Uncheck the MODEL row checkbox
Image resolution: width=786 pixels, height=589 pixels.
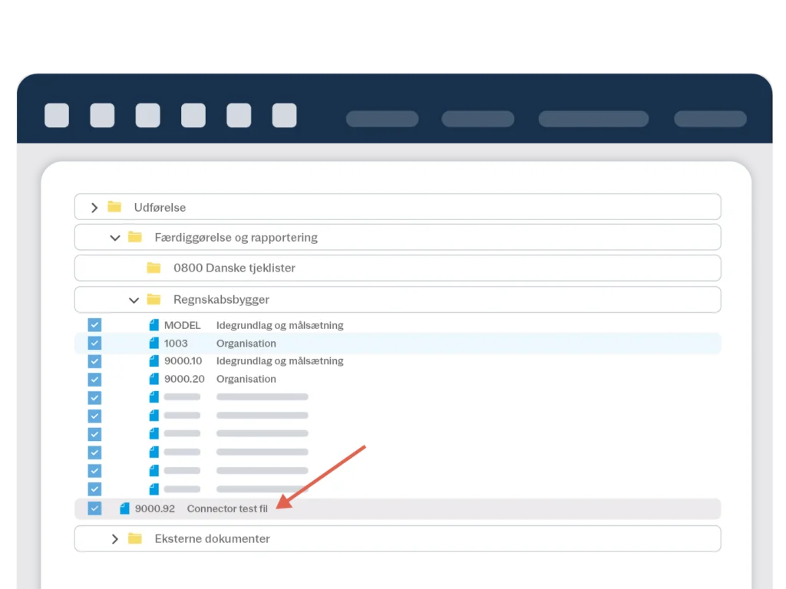coord(94,325)
